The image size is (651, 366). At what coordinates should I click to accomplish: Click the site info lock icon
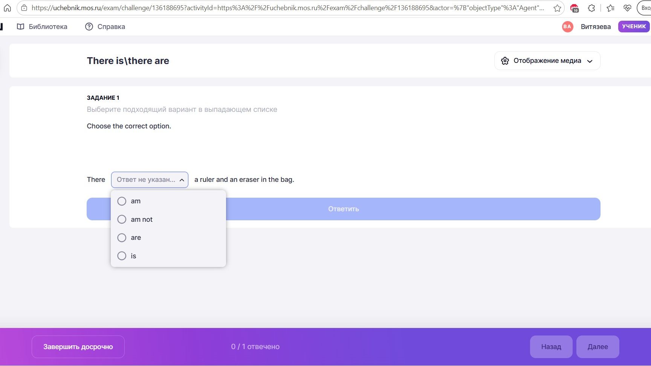pos(24,8)
